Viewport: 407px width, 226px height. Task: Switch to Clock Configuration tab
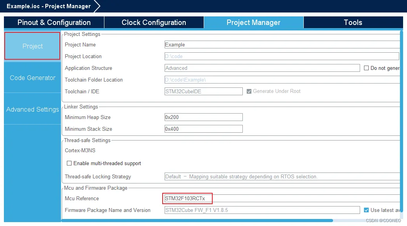coord(154,23)
